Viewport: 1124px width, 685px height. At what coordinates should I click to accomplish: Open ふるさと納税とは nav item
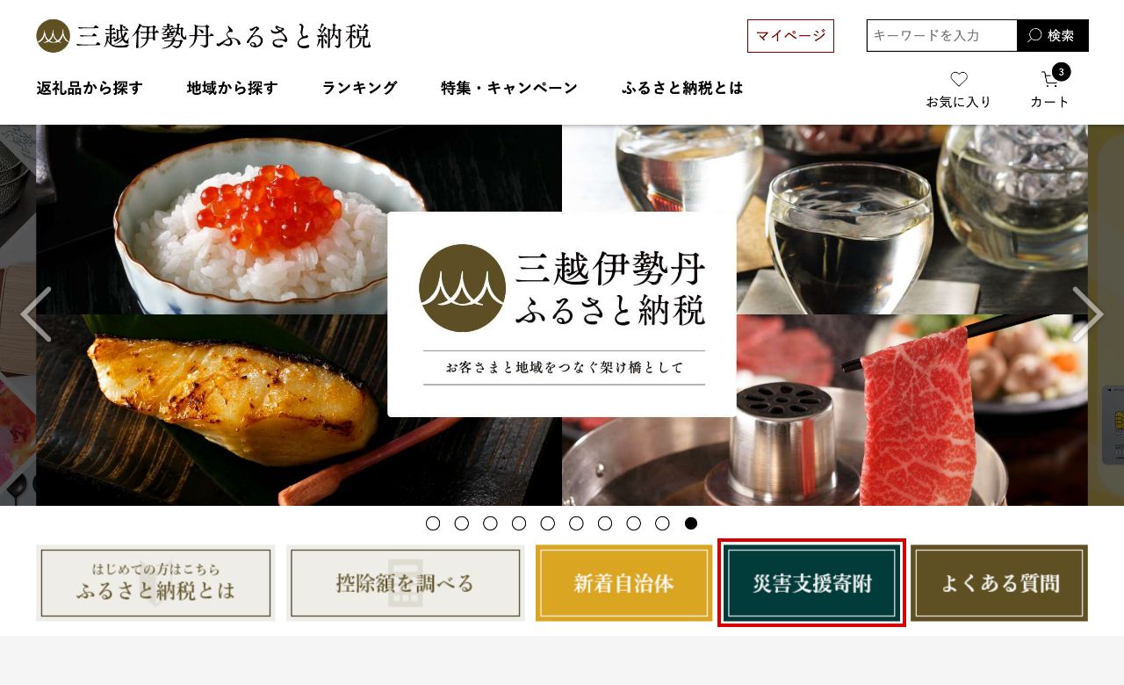coord(682,88)
